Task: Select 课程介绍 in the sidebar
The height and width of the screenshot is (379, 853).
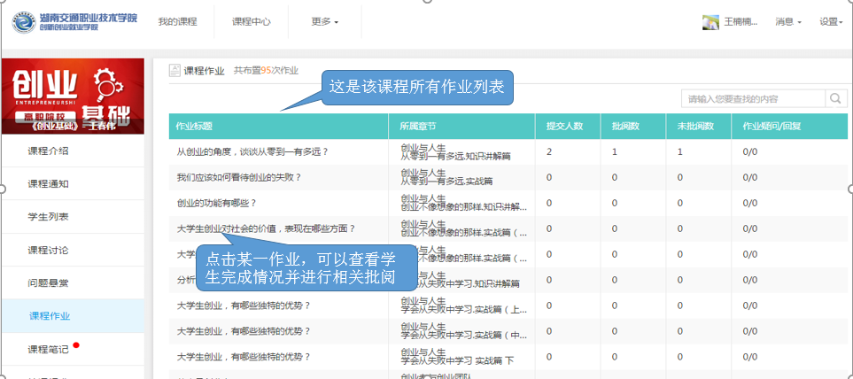Action: (49, 151)
